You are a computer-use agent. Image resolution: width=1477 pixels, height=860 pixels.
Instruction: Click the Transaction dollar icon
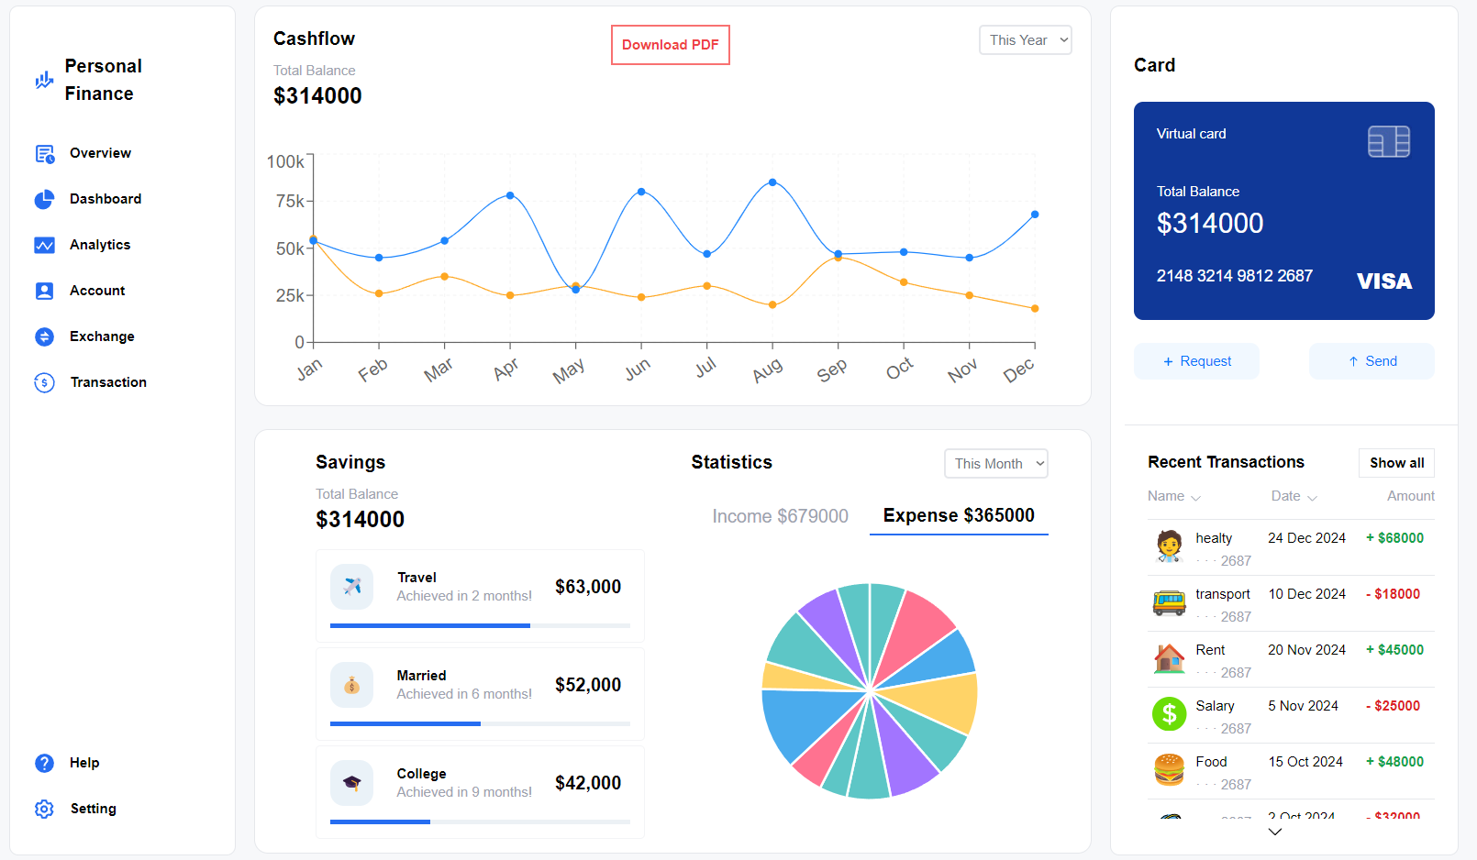pos(44,382)
